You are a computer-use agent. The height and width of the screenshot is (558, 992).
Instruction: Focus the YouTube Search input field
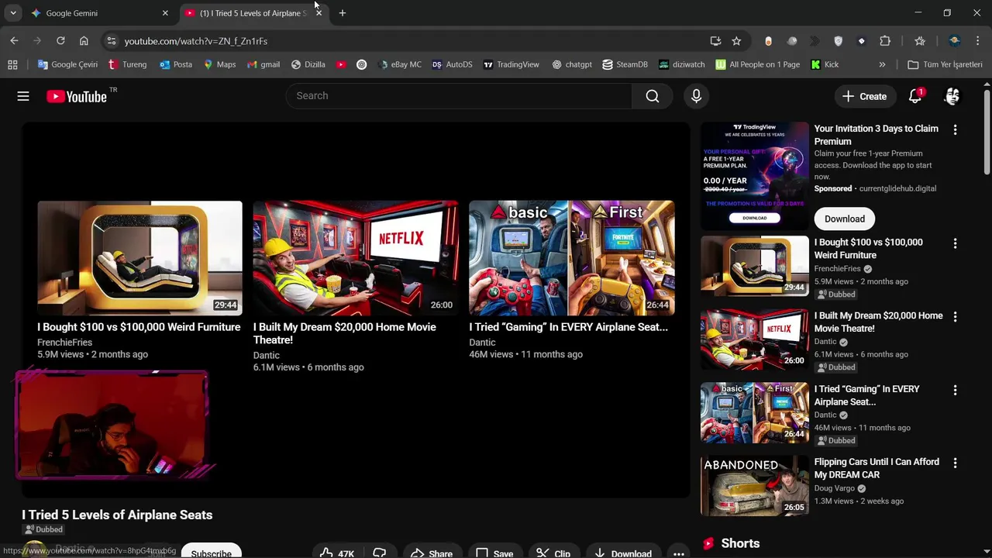coord(459,96)
